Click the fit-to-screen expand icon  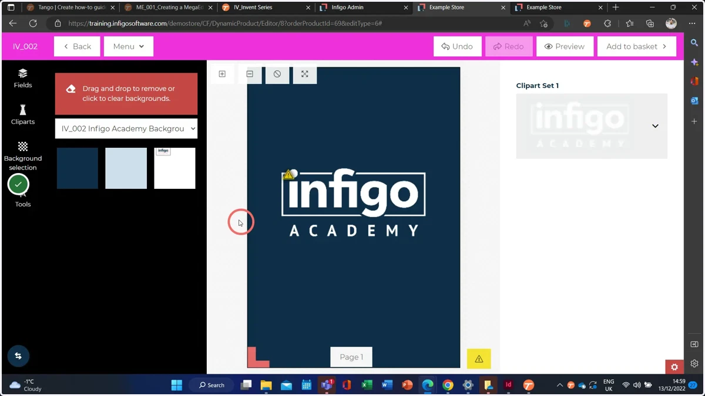[305, 74]
